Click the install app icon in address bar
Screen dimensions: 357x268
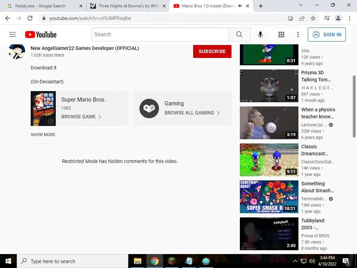coord(291,18)
